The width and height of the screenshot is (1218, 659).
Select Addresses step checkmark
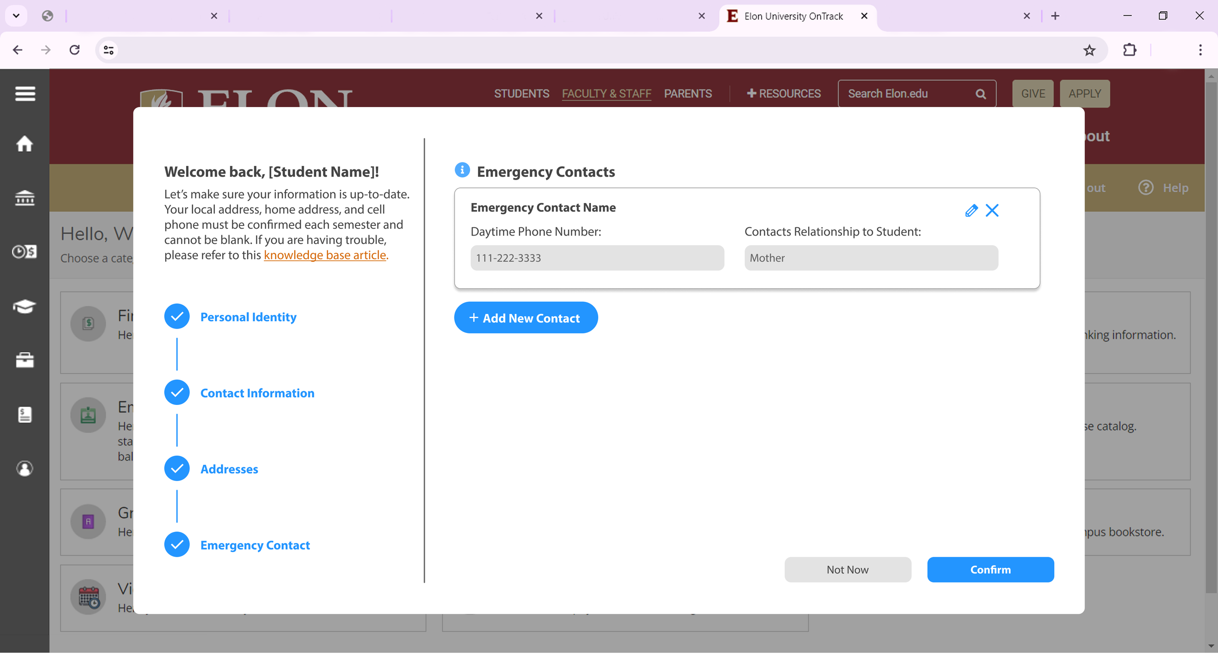point(177,468)
